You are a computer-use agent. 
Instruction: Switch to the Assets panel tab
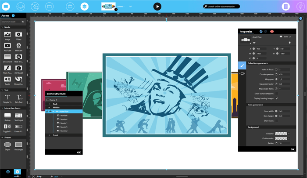tap(5, 15)
